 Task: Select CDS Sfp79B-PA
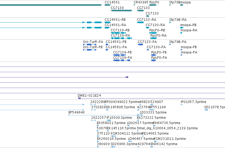[x=178, y=42]
